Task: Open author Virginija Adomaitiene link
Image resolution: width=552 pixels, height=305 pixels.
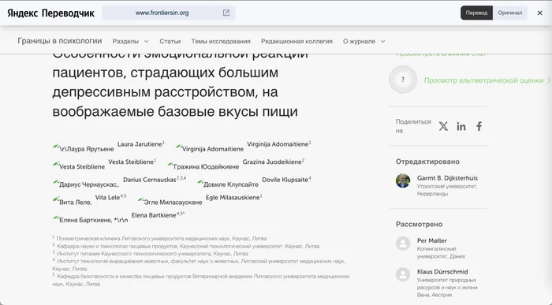Action: [x=278, y=144]
